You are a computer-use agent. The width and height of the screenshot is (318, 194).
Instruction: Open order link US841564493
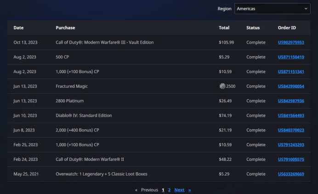click(291, 115)
